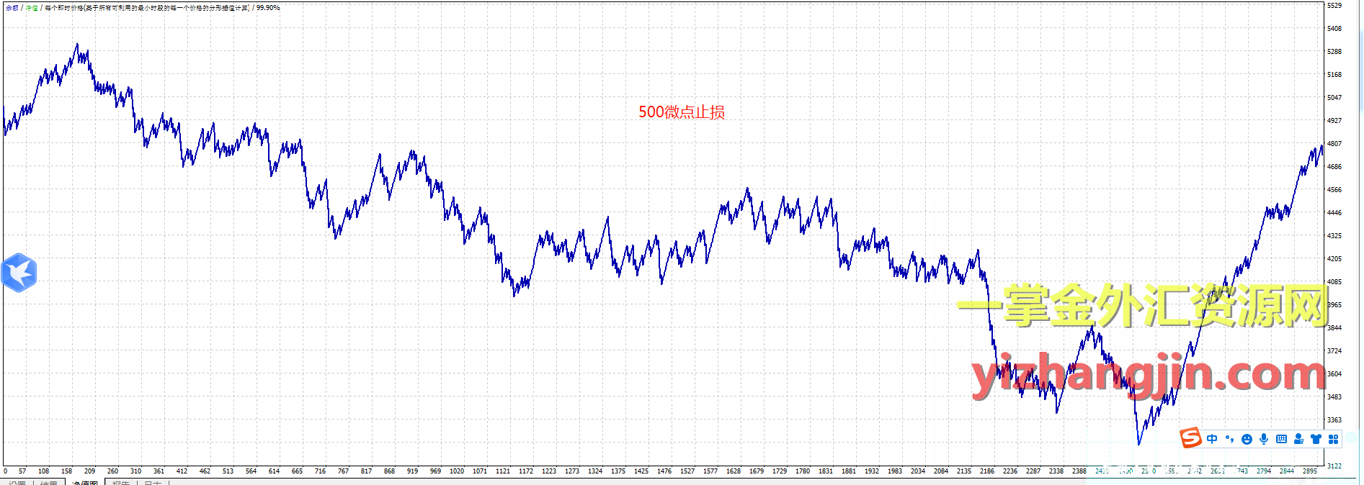Click the 3363 value on the vertical axis
This screenshot has height=485, width=1364.
1334,420
